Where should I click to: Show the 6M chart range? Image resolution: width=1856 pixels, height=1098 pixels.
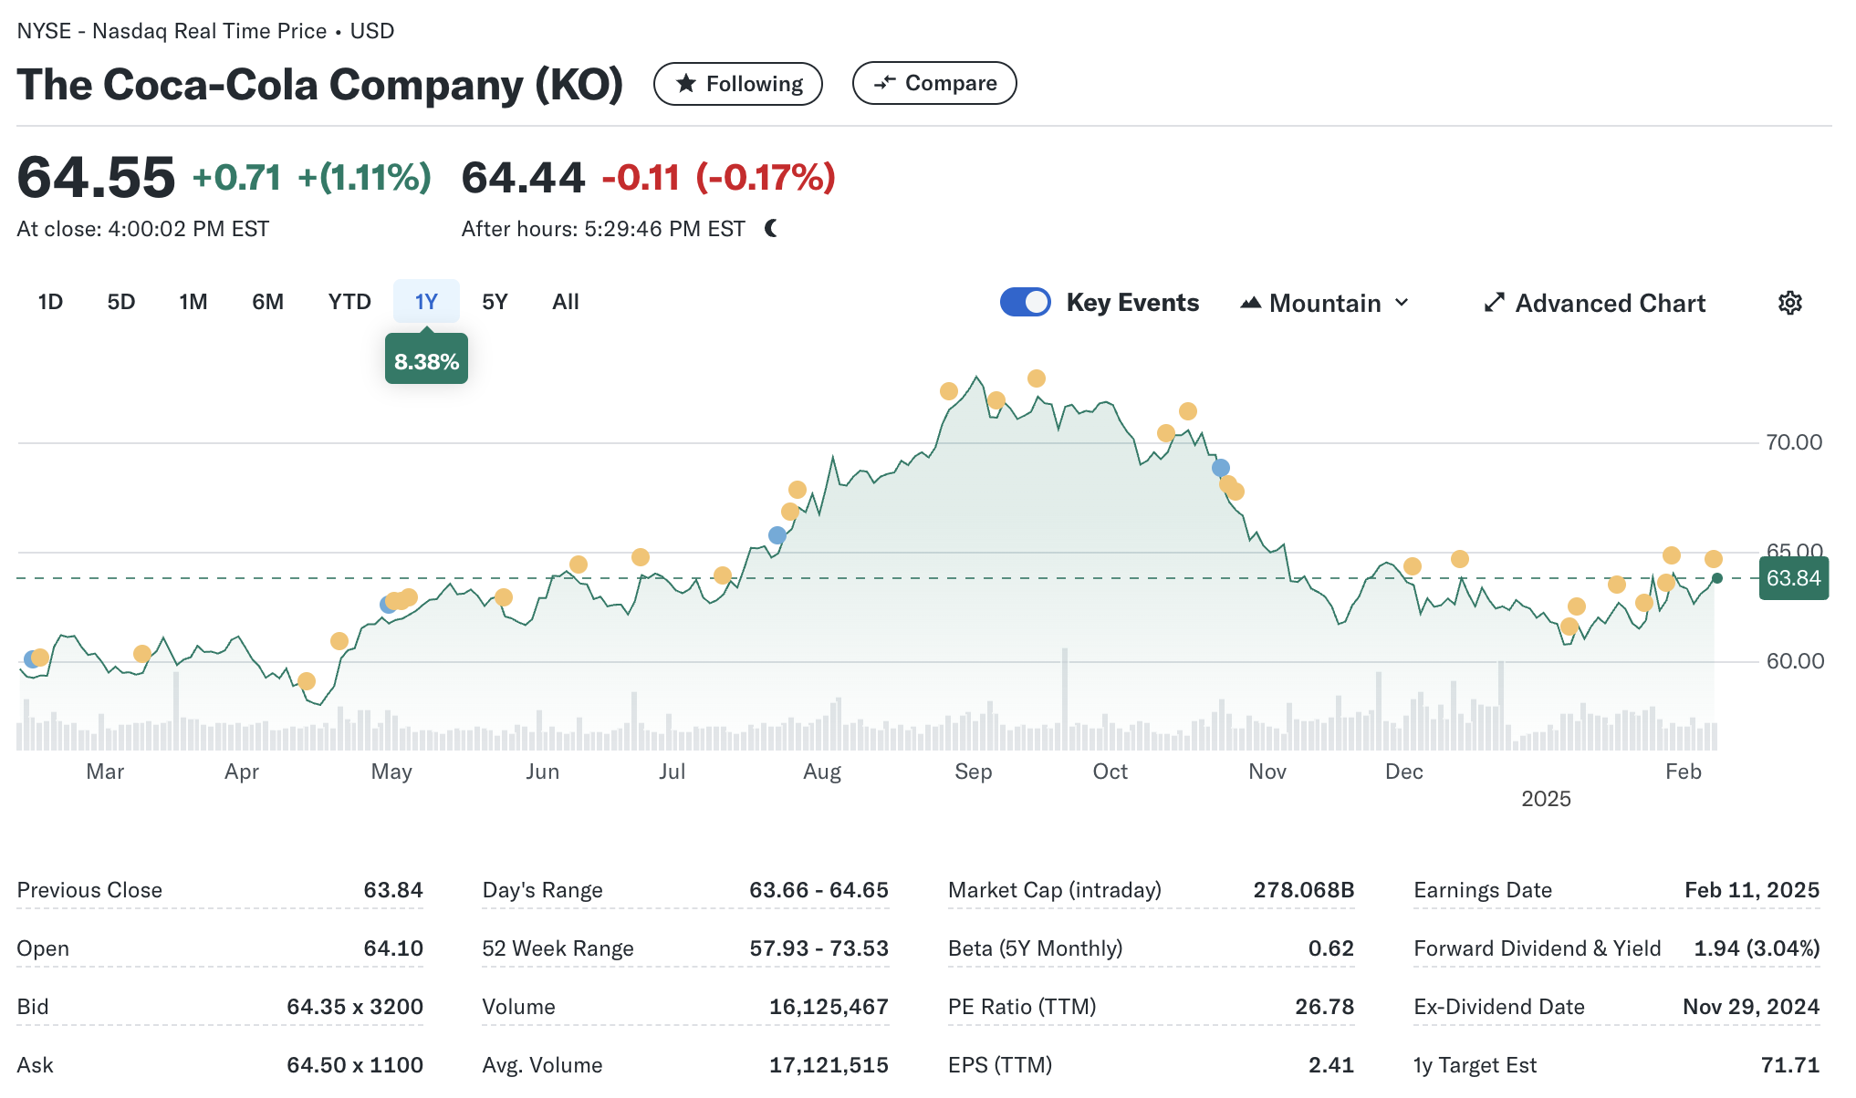click(267, 302)
